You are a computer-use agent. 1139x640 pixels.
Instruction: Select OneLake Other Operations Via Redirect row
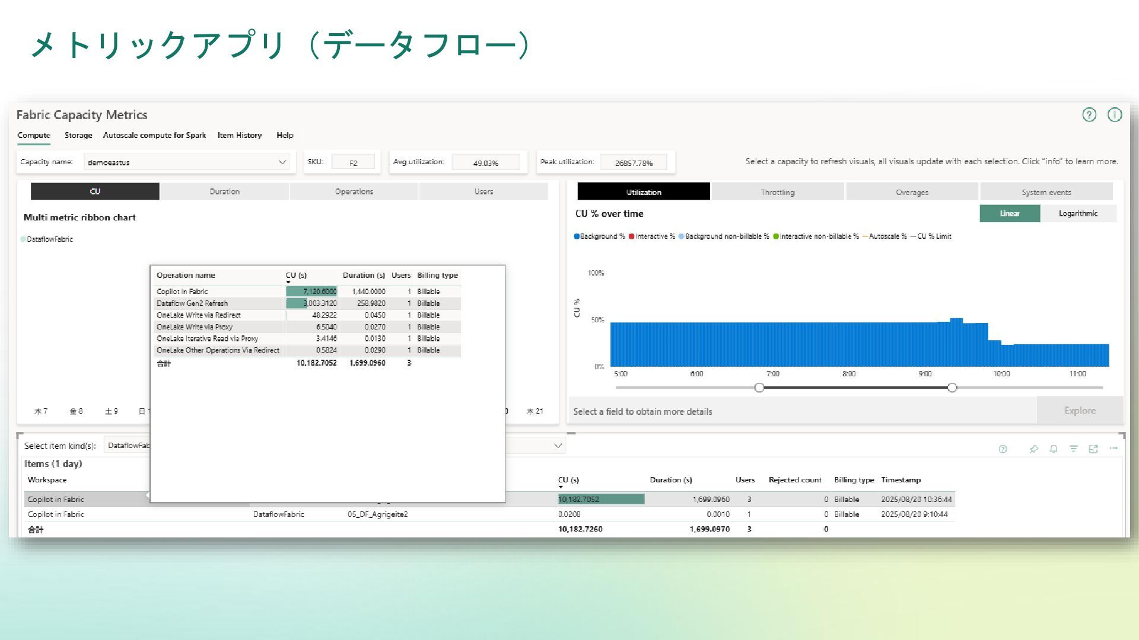pos(307,350)
